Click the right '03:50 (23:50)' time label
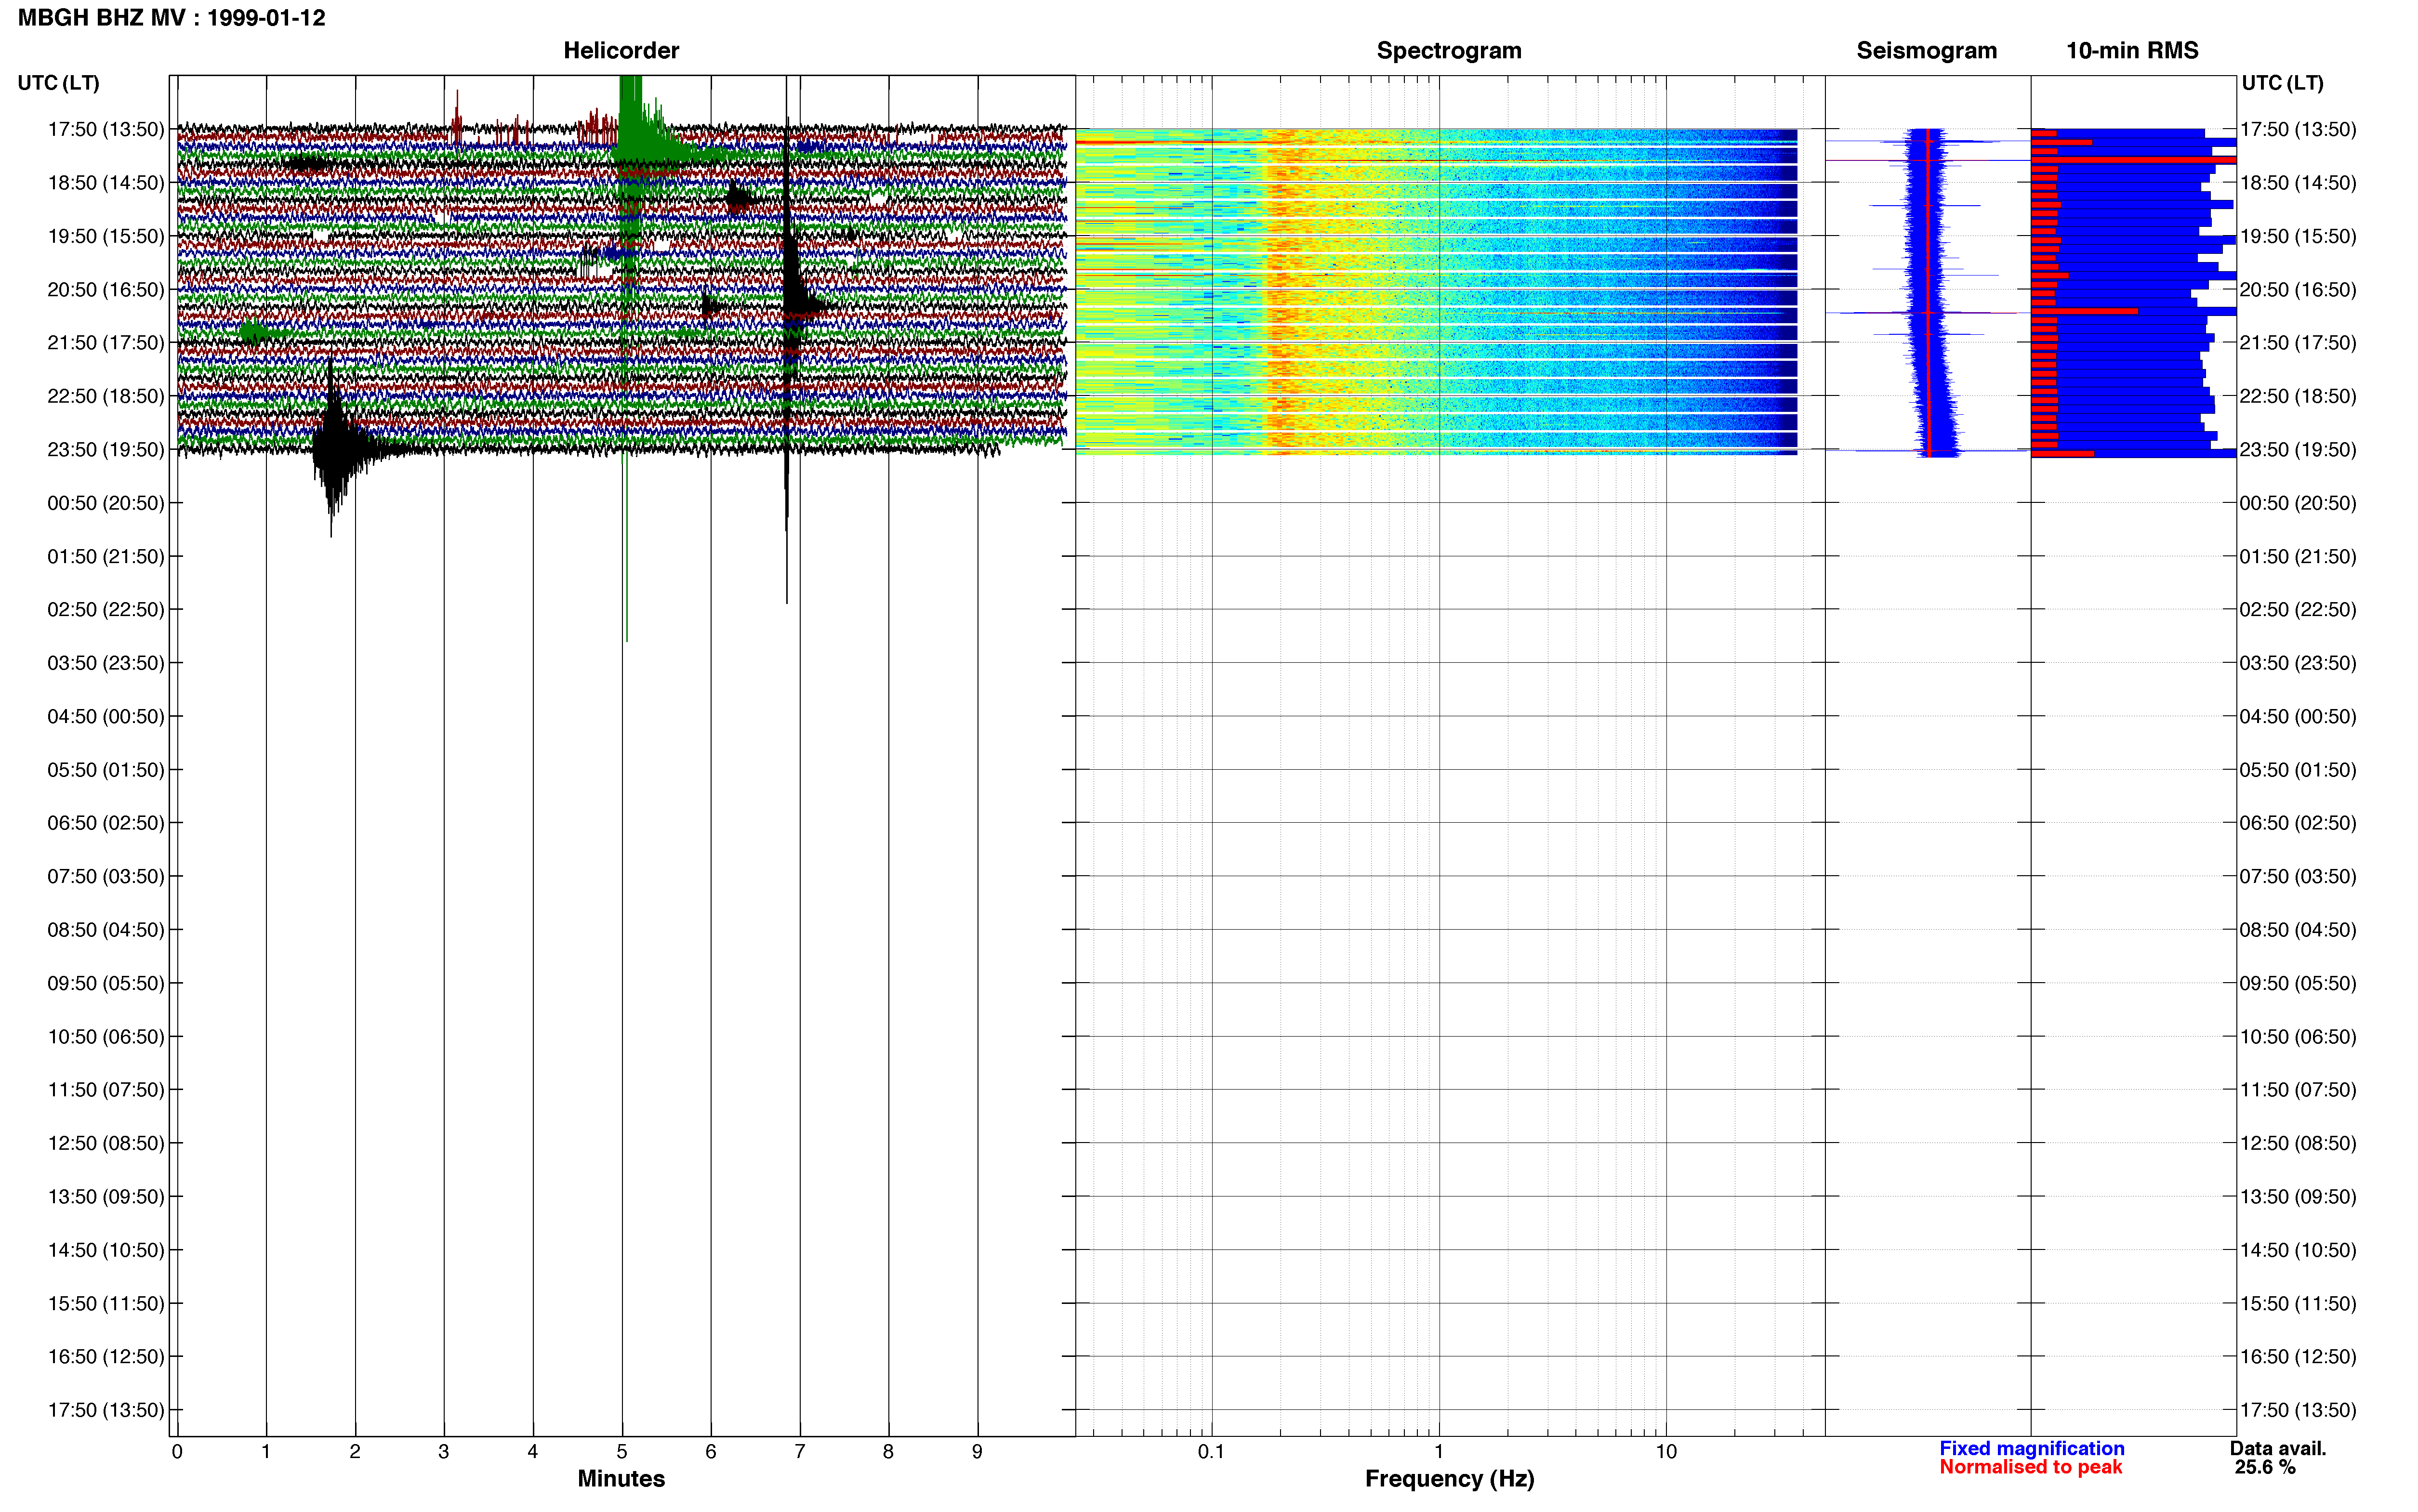This screenshot has width=2418, height=1512. 2298,663
